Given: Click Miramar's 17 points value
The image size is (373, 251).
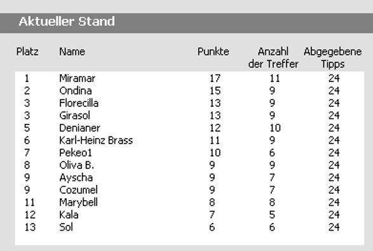Looking at the screenshot, I should (x=215, y=78).
